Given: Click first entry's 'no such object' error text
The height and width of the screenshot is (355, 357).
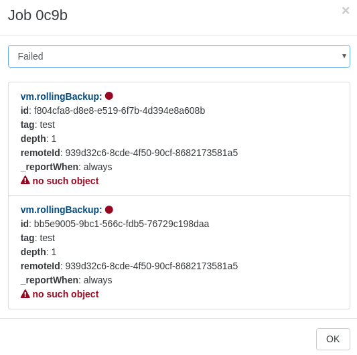Looking at the screenshot, I should pyautogui.click(x=66, y=181).
